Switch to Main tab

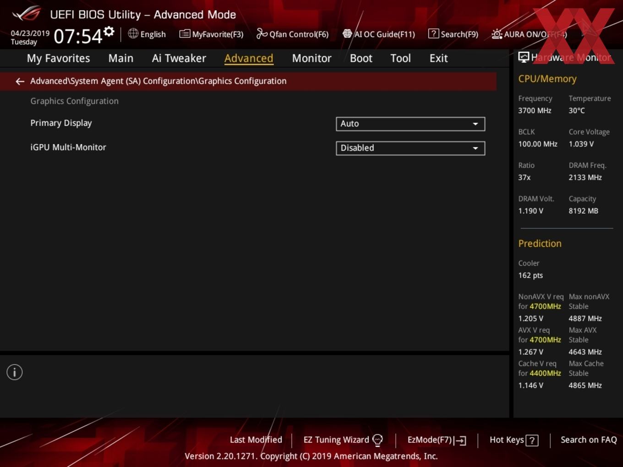click(x=121, y=58)
